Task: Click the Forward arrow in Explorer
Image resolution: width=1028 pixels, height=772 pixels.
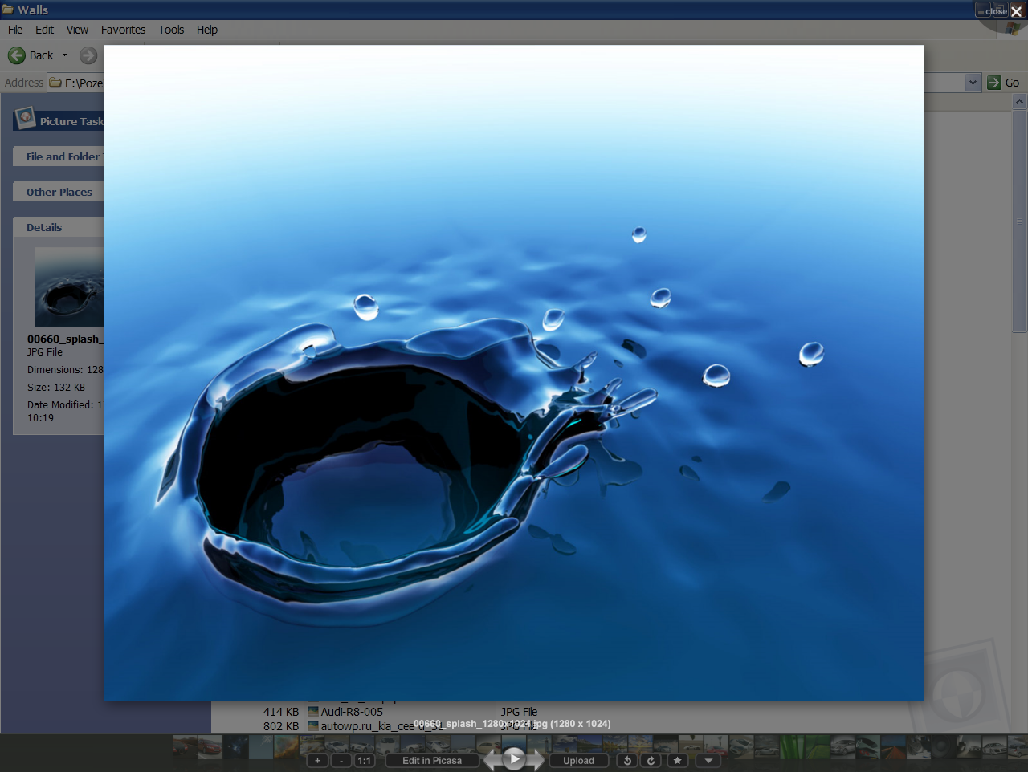Action: tap(88, 55)
